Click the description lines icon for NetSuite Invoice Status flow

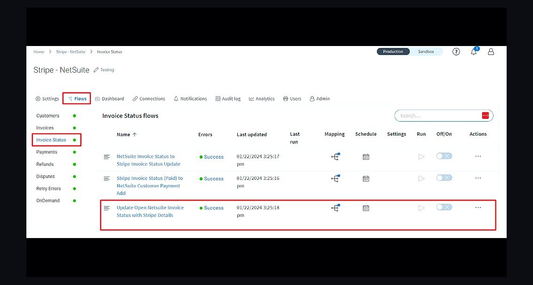point(107,157)
